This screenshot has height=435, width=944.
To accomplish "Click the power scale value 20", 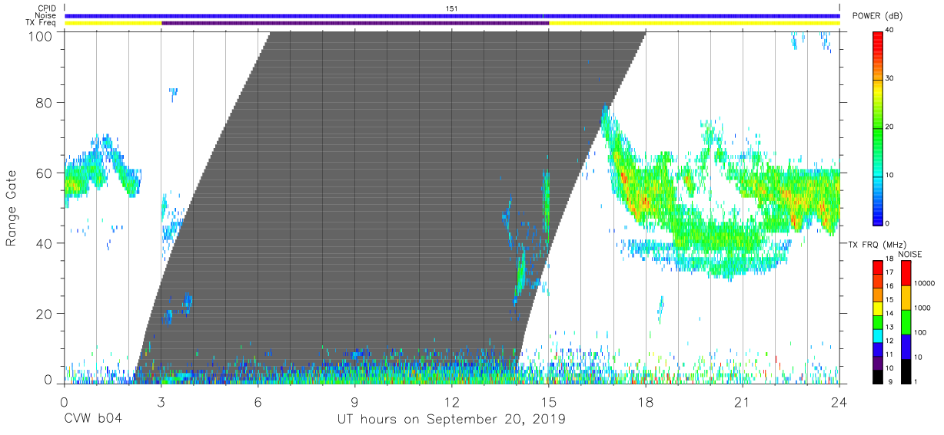I will (890, 127).
